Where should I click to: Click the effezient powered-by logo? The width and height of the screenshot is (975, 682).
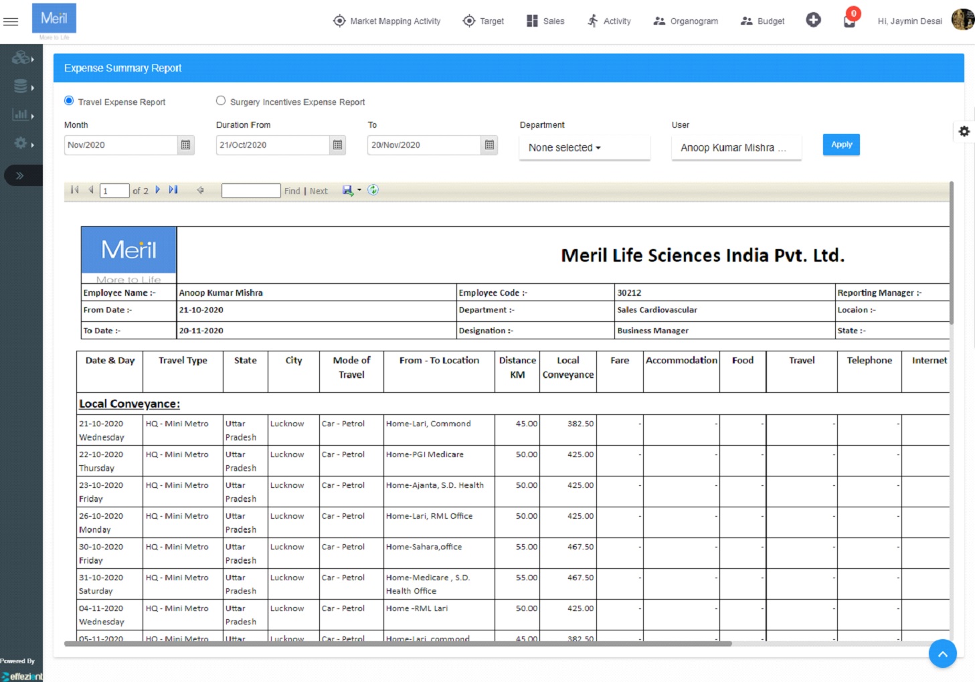click(x=22, y=676)
